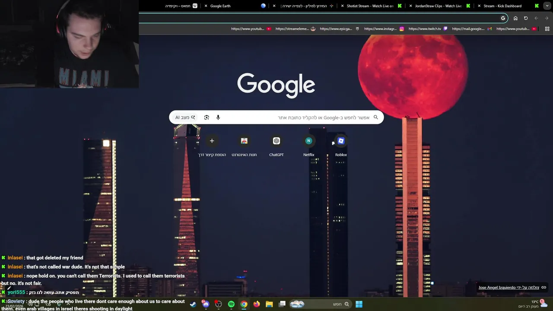The image size is (553, 311).
Task: Reload the current page
Action: [526, 18]
